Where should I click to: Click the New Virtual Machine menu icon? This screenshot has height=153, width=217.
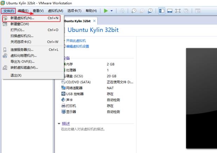point(5,18)
